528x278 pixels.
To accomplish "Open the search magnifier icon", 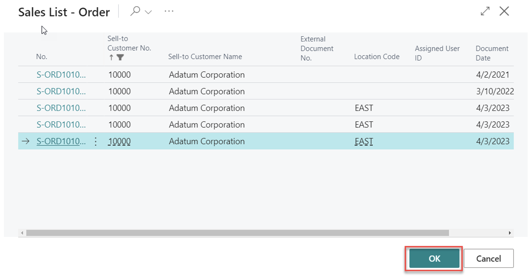I will coord(134,11).
